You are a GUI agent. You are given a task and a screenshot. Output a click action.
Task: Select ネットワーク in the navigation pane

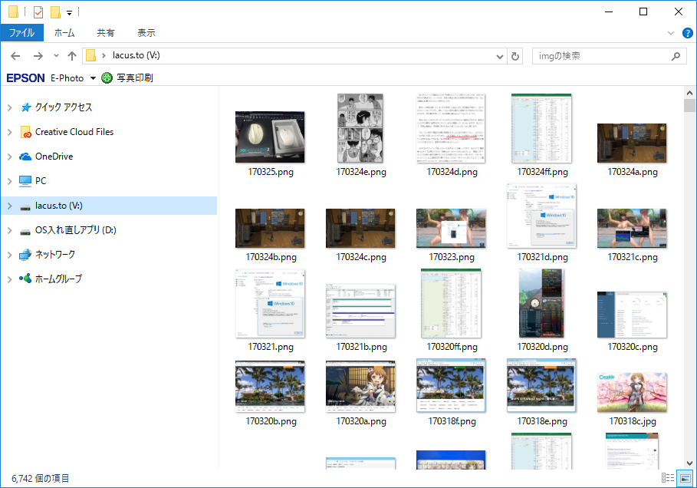(x=55, y=254)
